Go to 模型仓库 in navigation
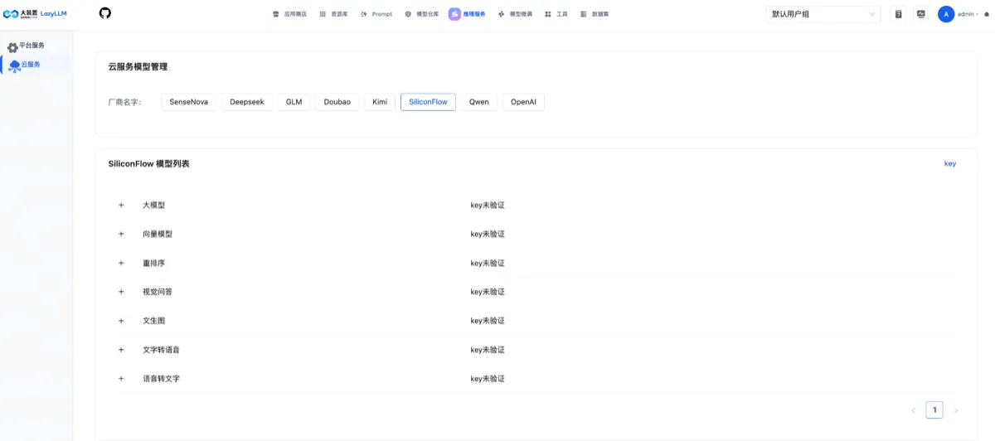Image resolution: width=995 pixels, height=441 pixels. pos(422,14)
